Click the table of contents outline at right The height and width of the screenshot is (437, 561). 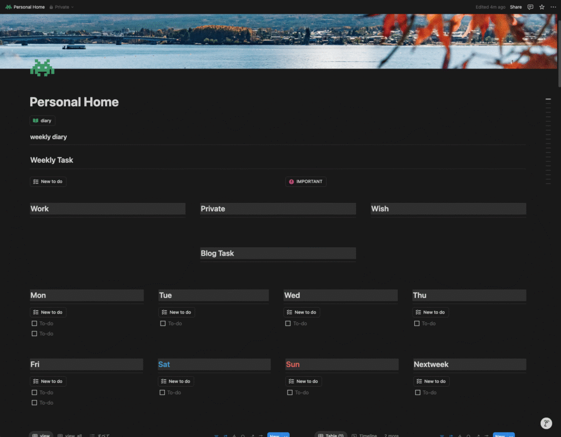pos(548,141)
